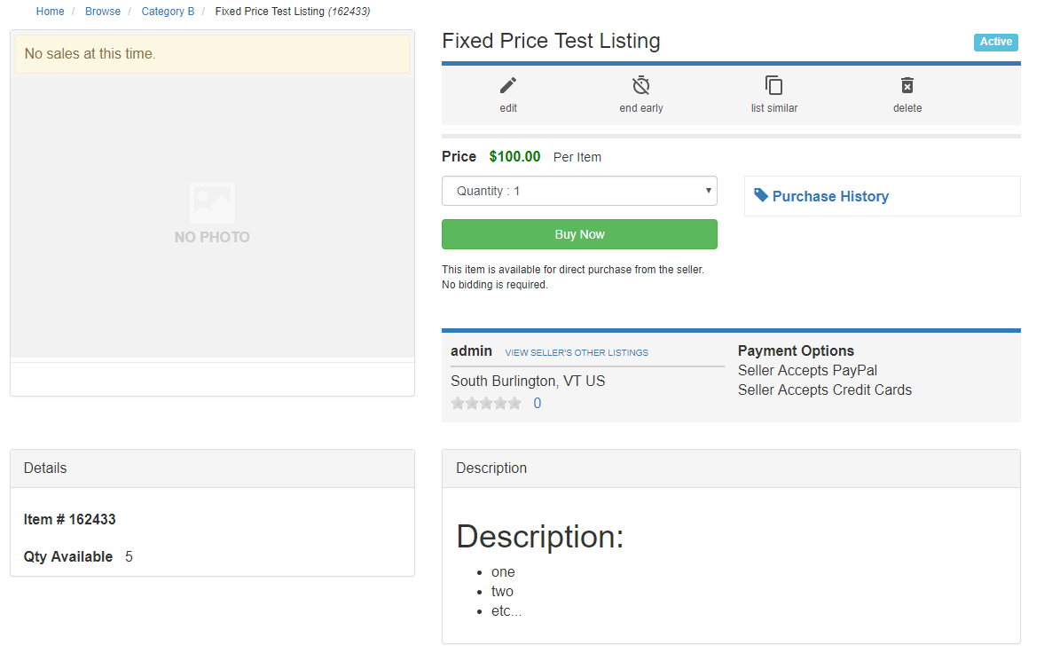Click the breadcrumb Fixed Price Test Listing (162433)
The image size is (1052, 669).
point(293,12)
